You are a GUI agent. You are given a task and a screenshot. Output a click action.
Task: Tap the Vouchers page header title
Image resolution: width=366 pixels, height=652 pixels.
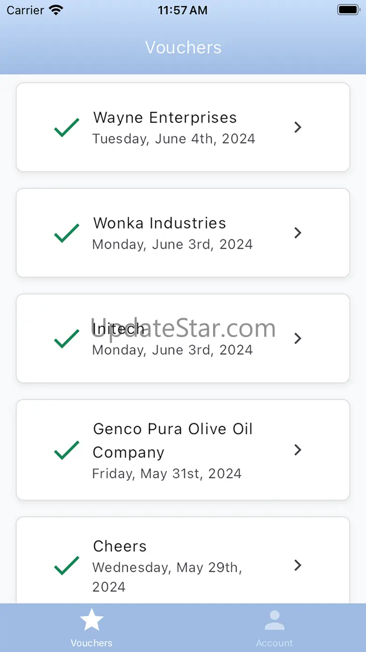pyautogui.click(x=183, y=47)
